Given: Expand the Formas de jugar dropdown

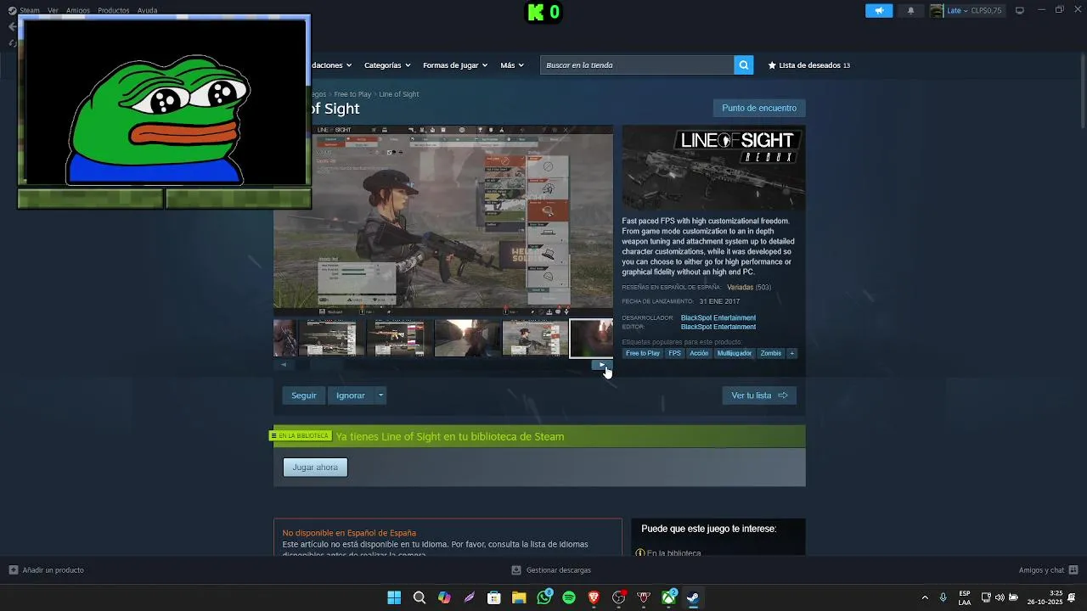Looking at the screenshot, I should (455, 65).
